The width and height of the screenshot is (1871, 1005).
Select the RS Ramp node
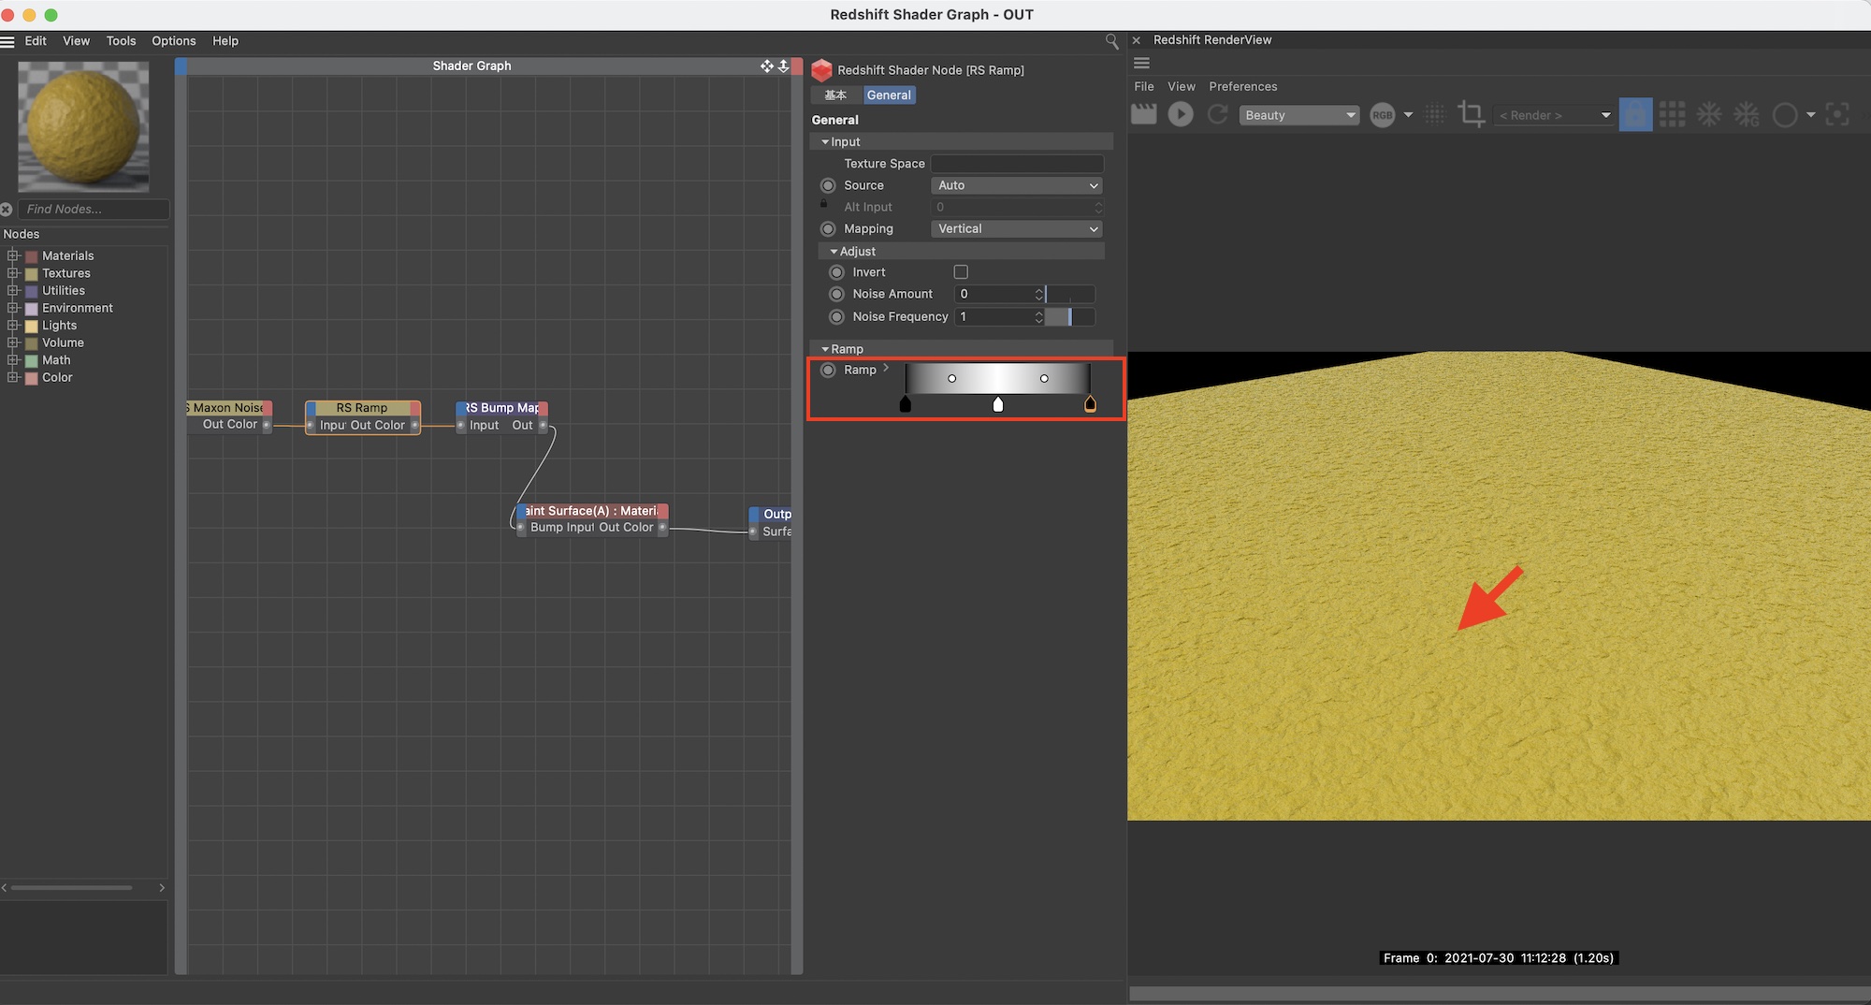coord(362,408)
